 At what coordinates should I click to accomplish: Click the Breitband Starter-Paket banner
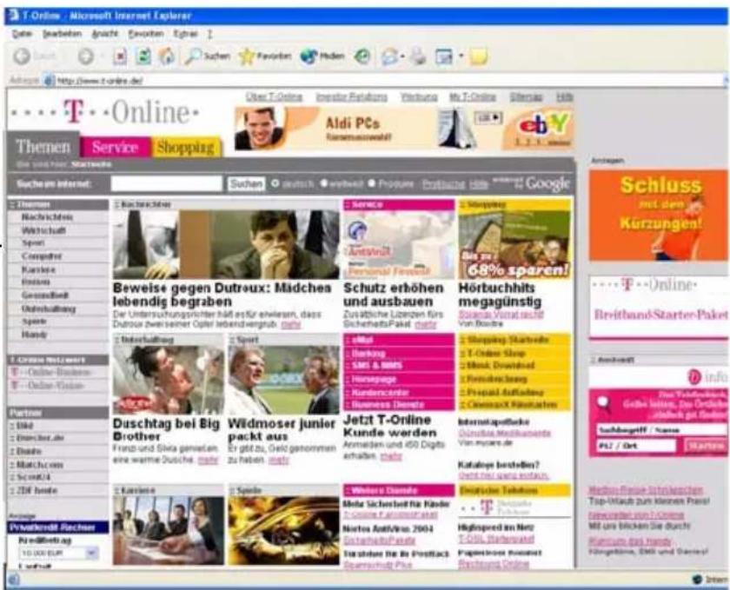659,307
